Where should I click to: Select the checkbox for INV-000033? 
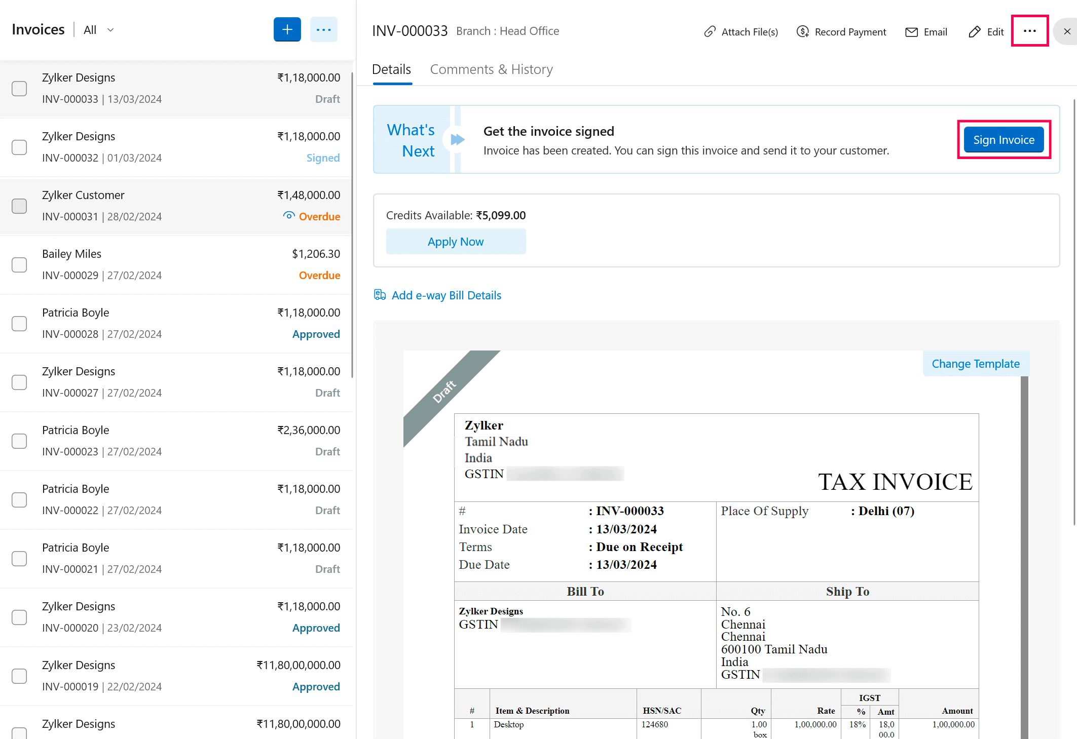19,89
